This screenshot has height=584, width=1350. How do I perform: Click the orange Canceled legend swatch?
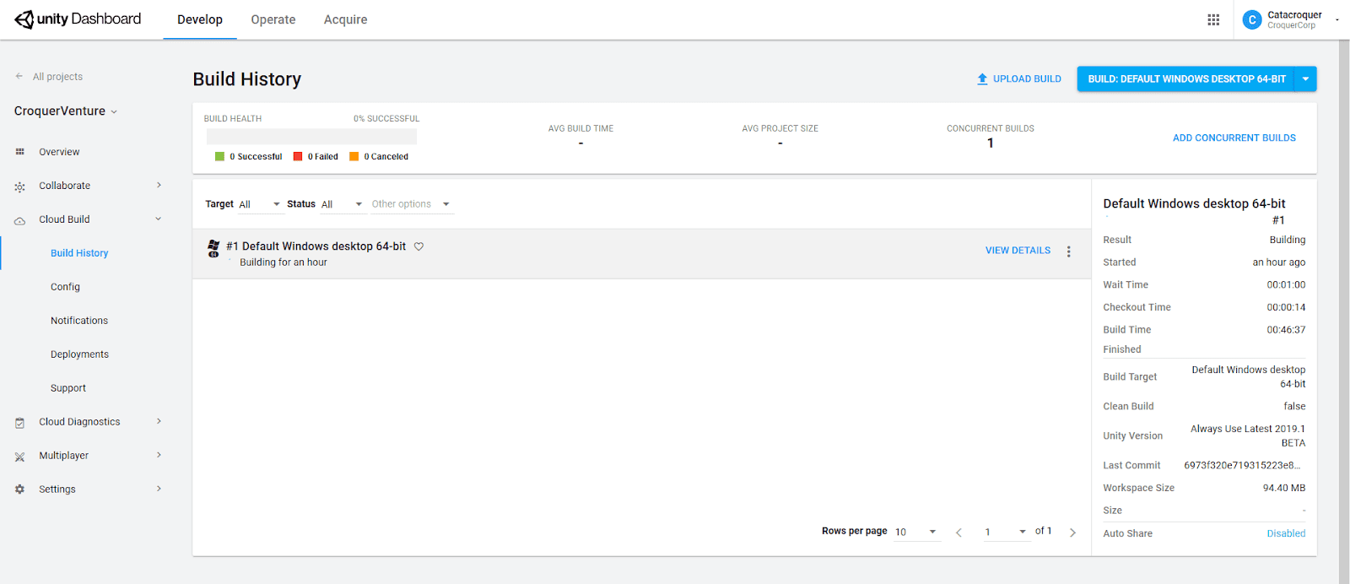coord(354,156)
